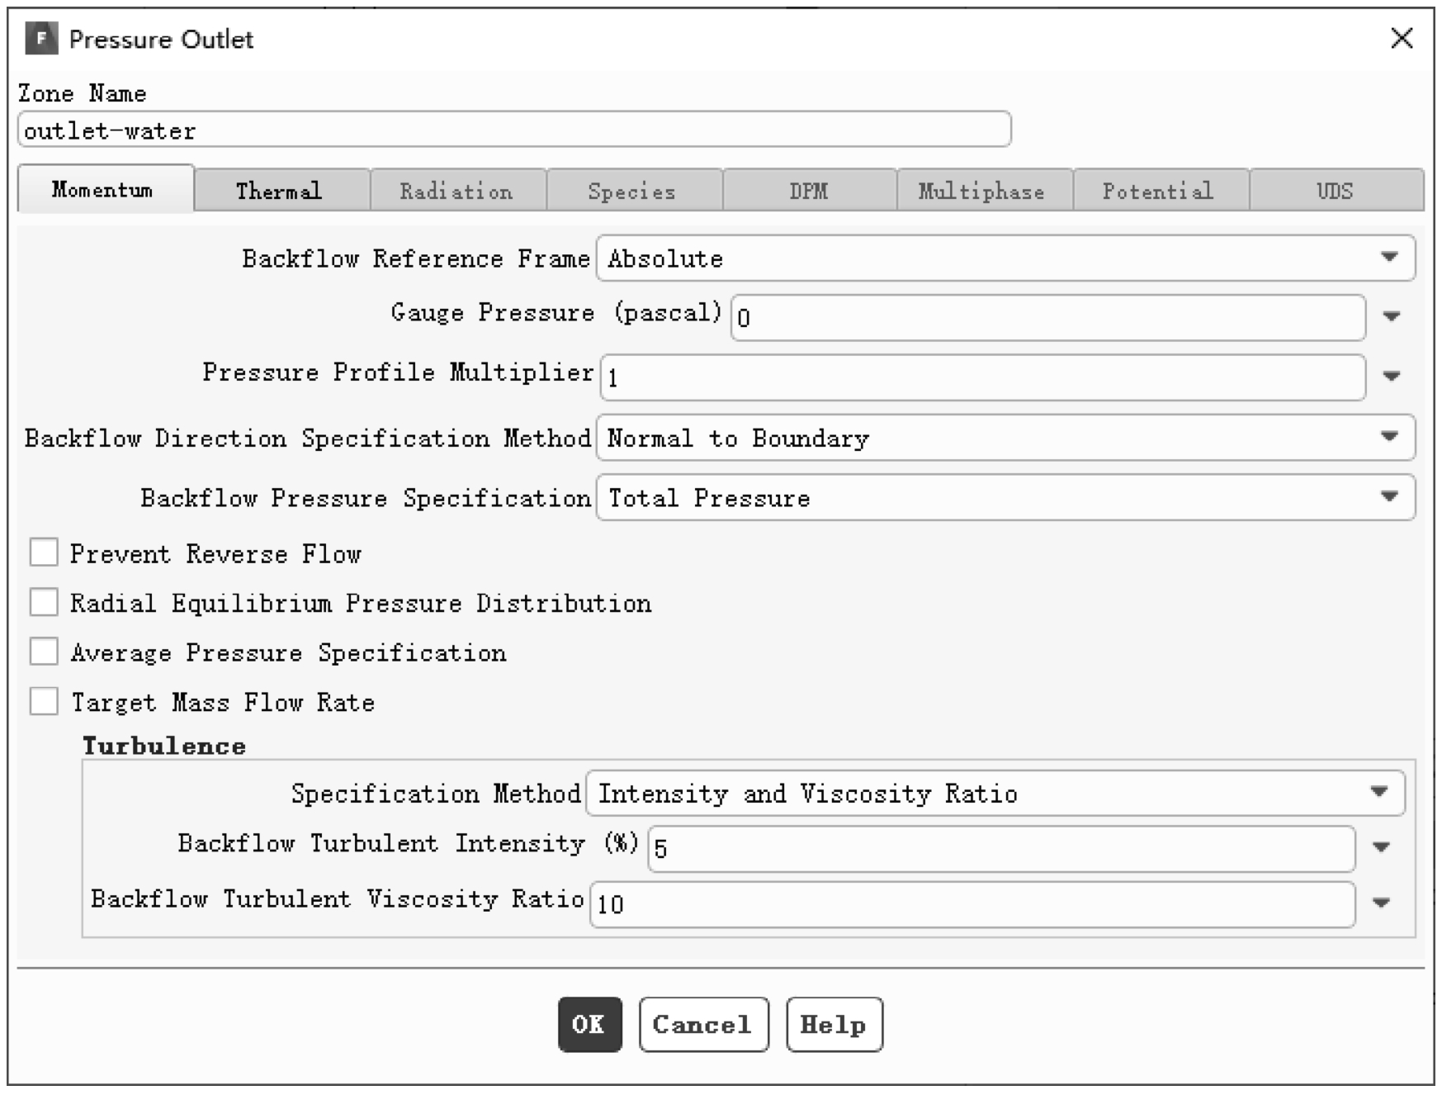Image resolution: width=1442 pixels, height=1095 pixels.
Task: Click the Cancel button
Action: click(x=703, y=1025)
